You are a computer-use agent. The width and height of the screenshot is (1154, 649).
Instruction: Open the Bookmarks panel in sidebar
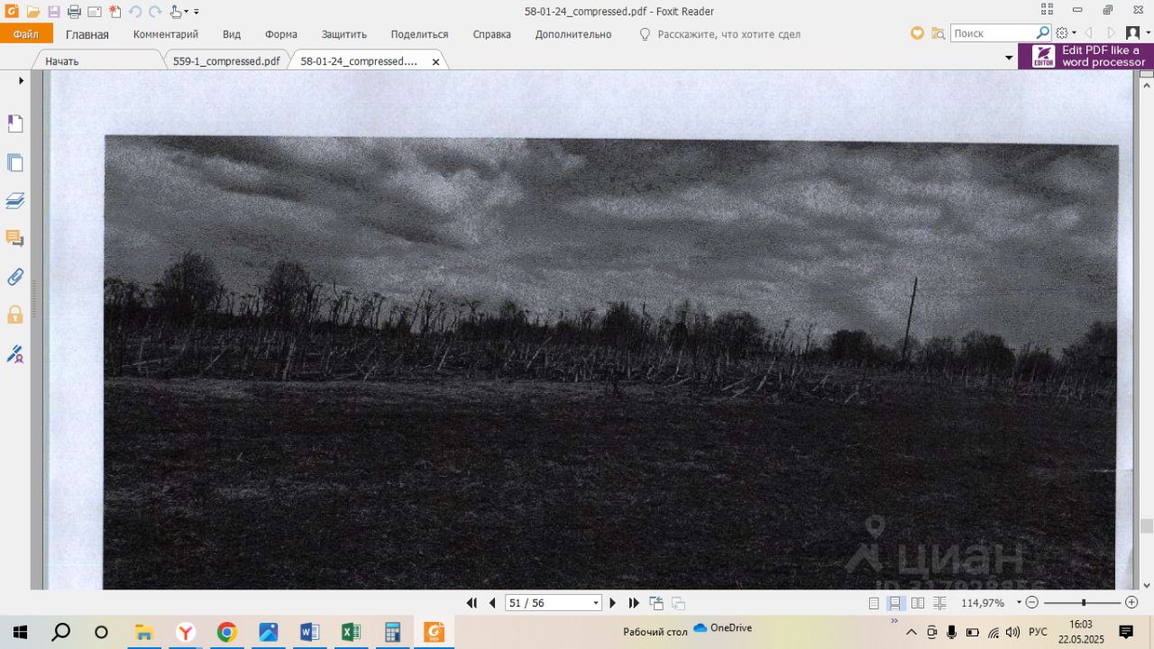[x=14, y=123]
